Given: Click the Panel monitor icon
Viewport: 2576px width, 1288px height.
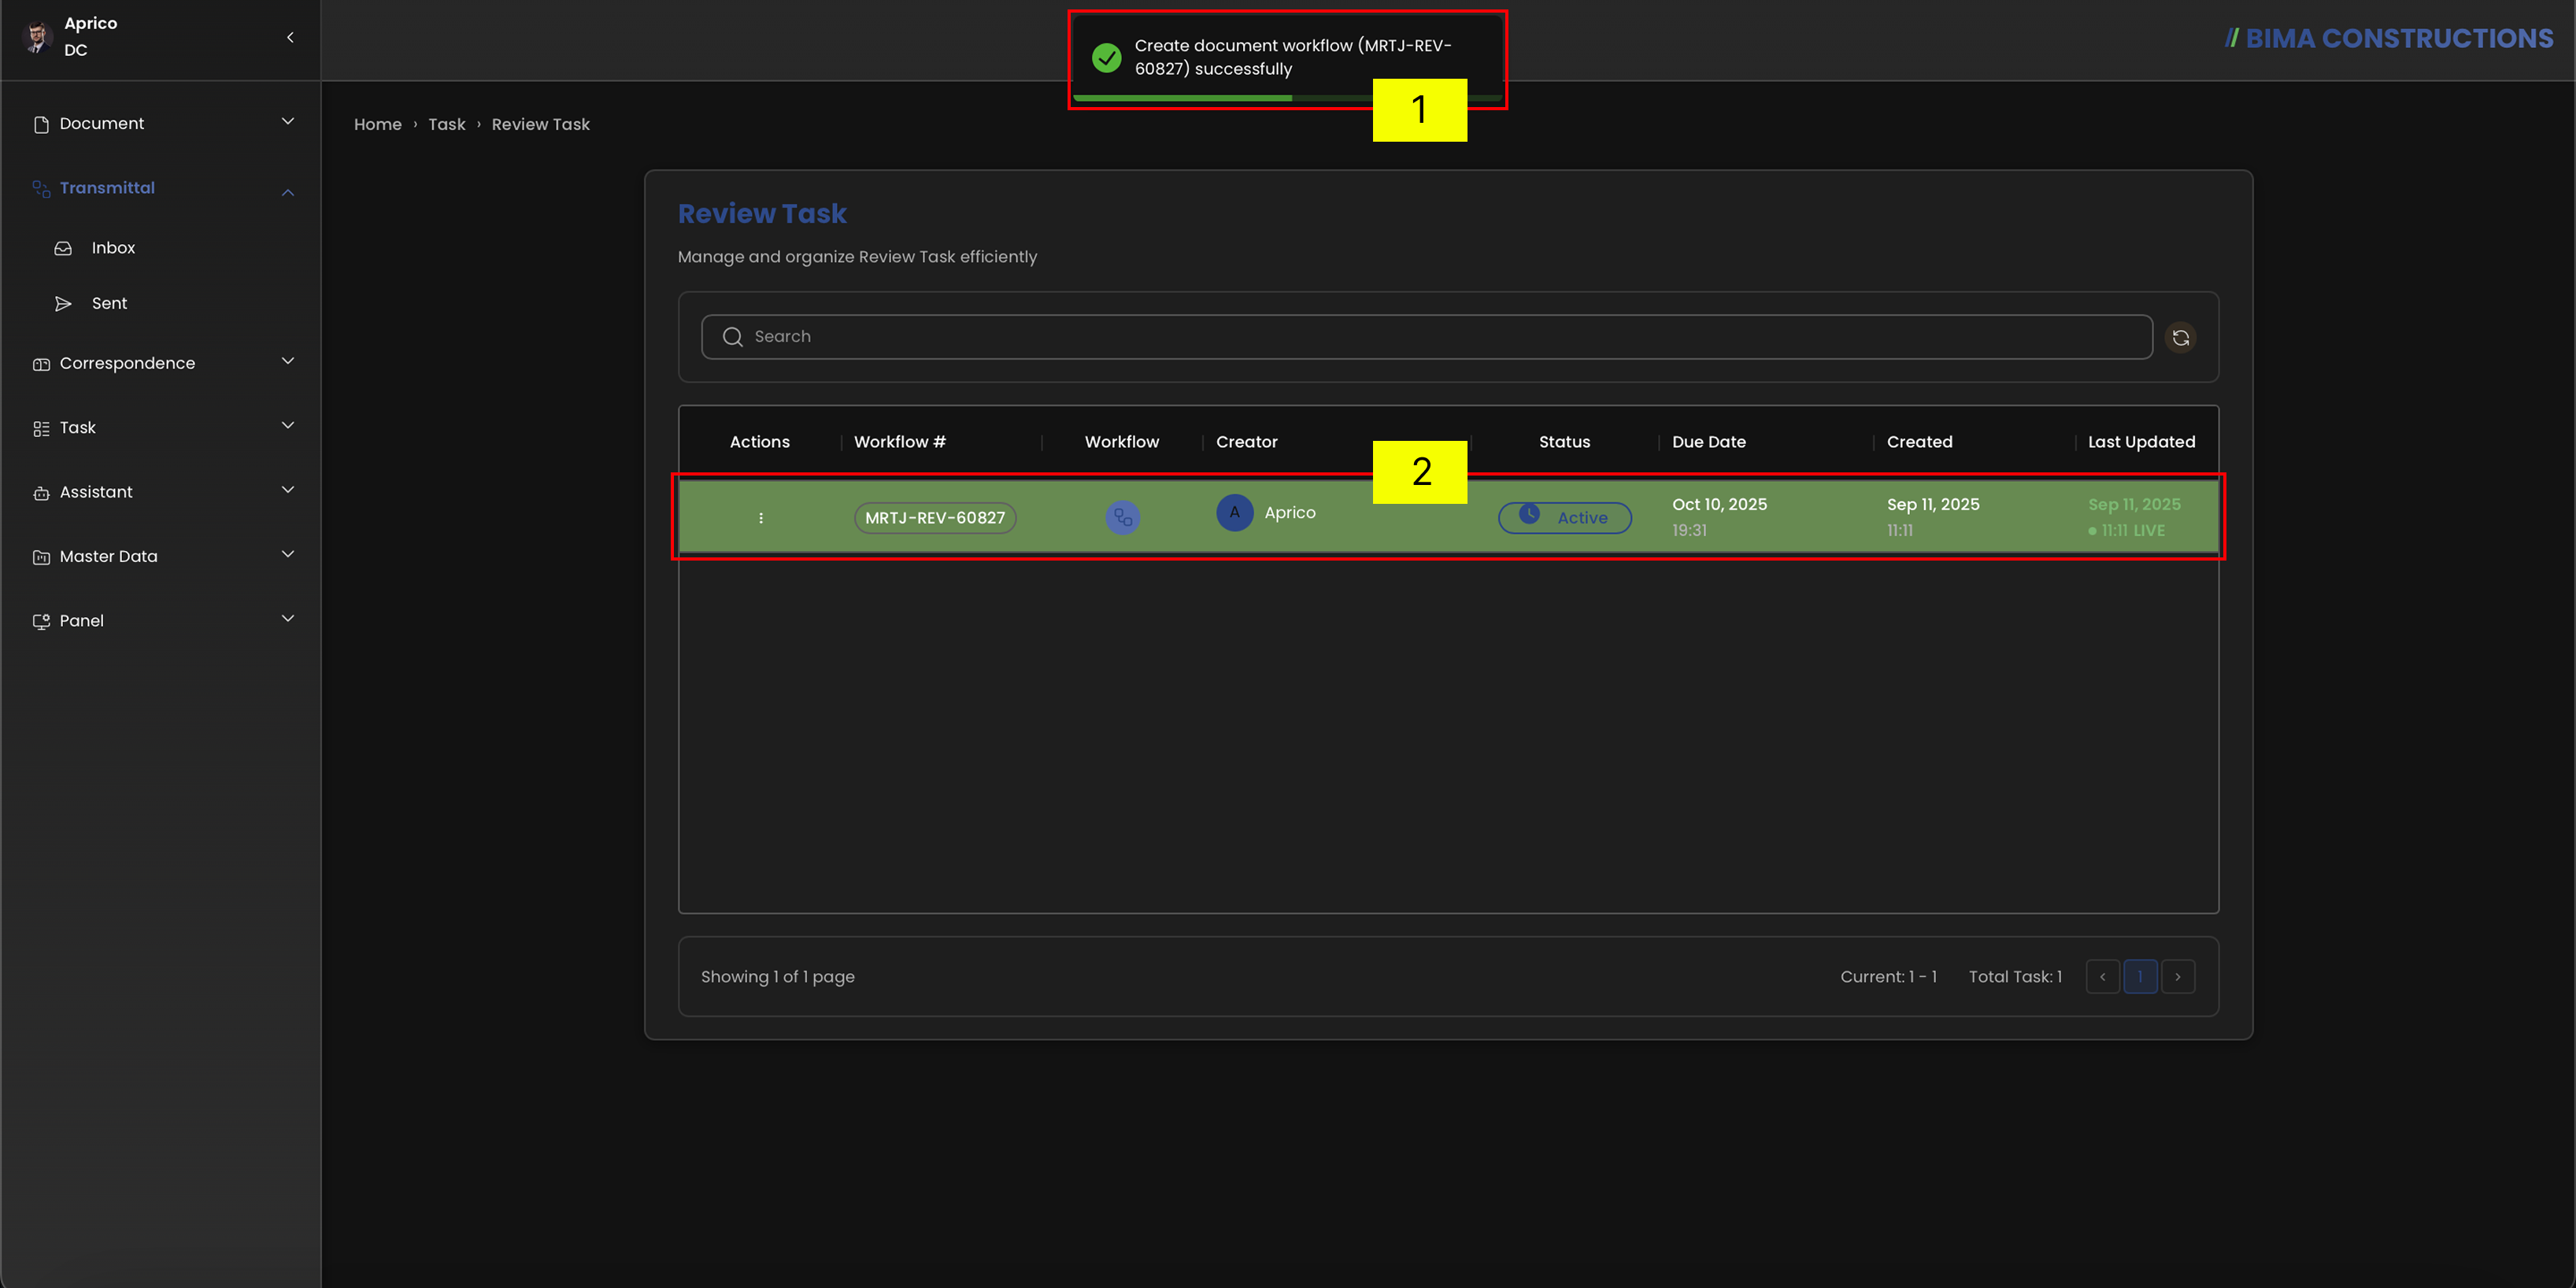Looking at the screenshot, I should point(41,621).
